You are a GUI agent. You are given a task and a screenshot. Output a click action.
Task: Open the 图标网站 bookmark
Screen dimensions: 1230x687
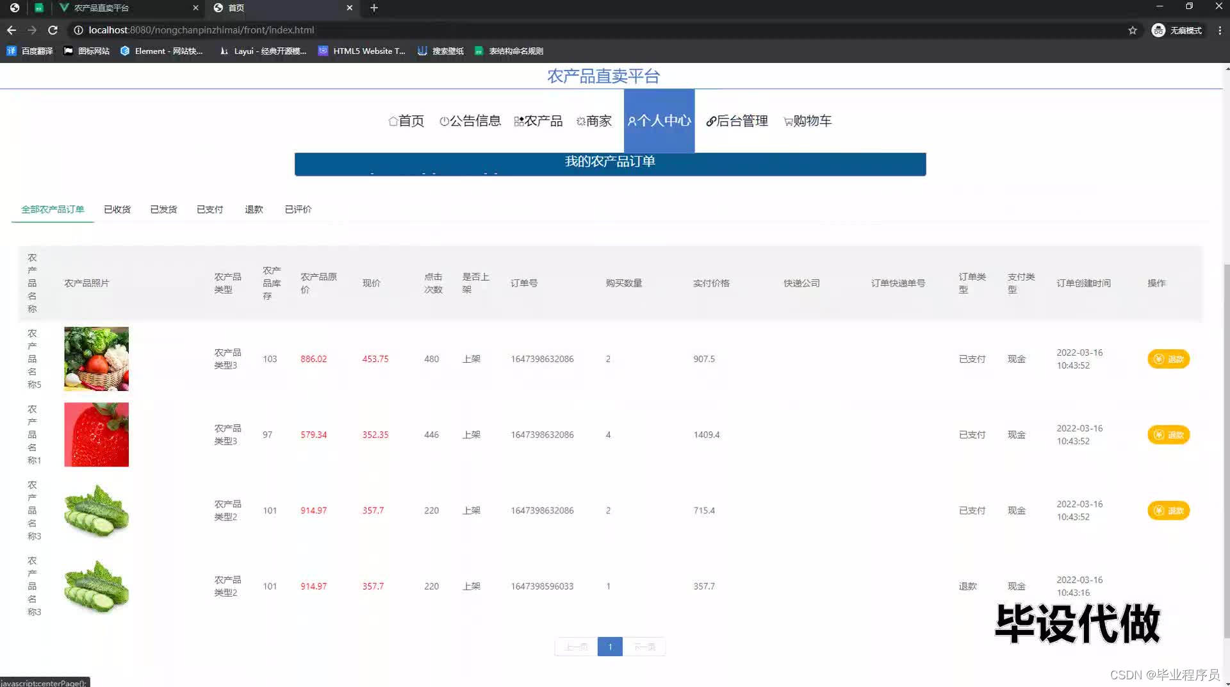tap(86, 51)
